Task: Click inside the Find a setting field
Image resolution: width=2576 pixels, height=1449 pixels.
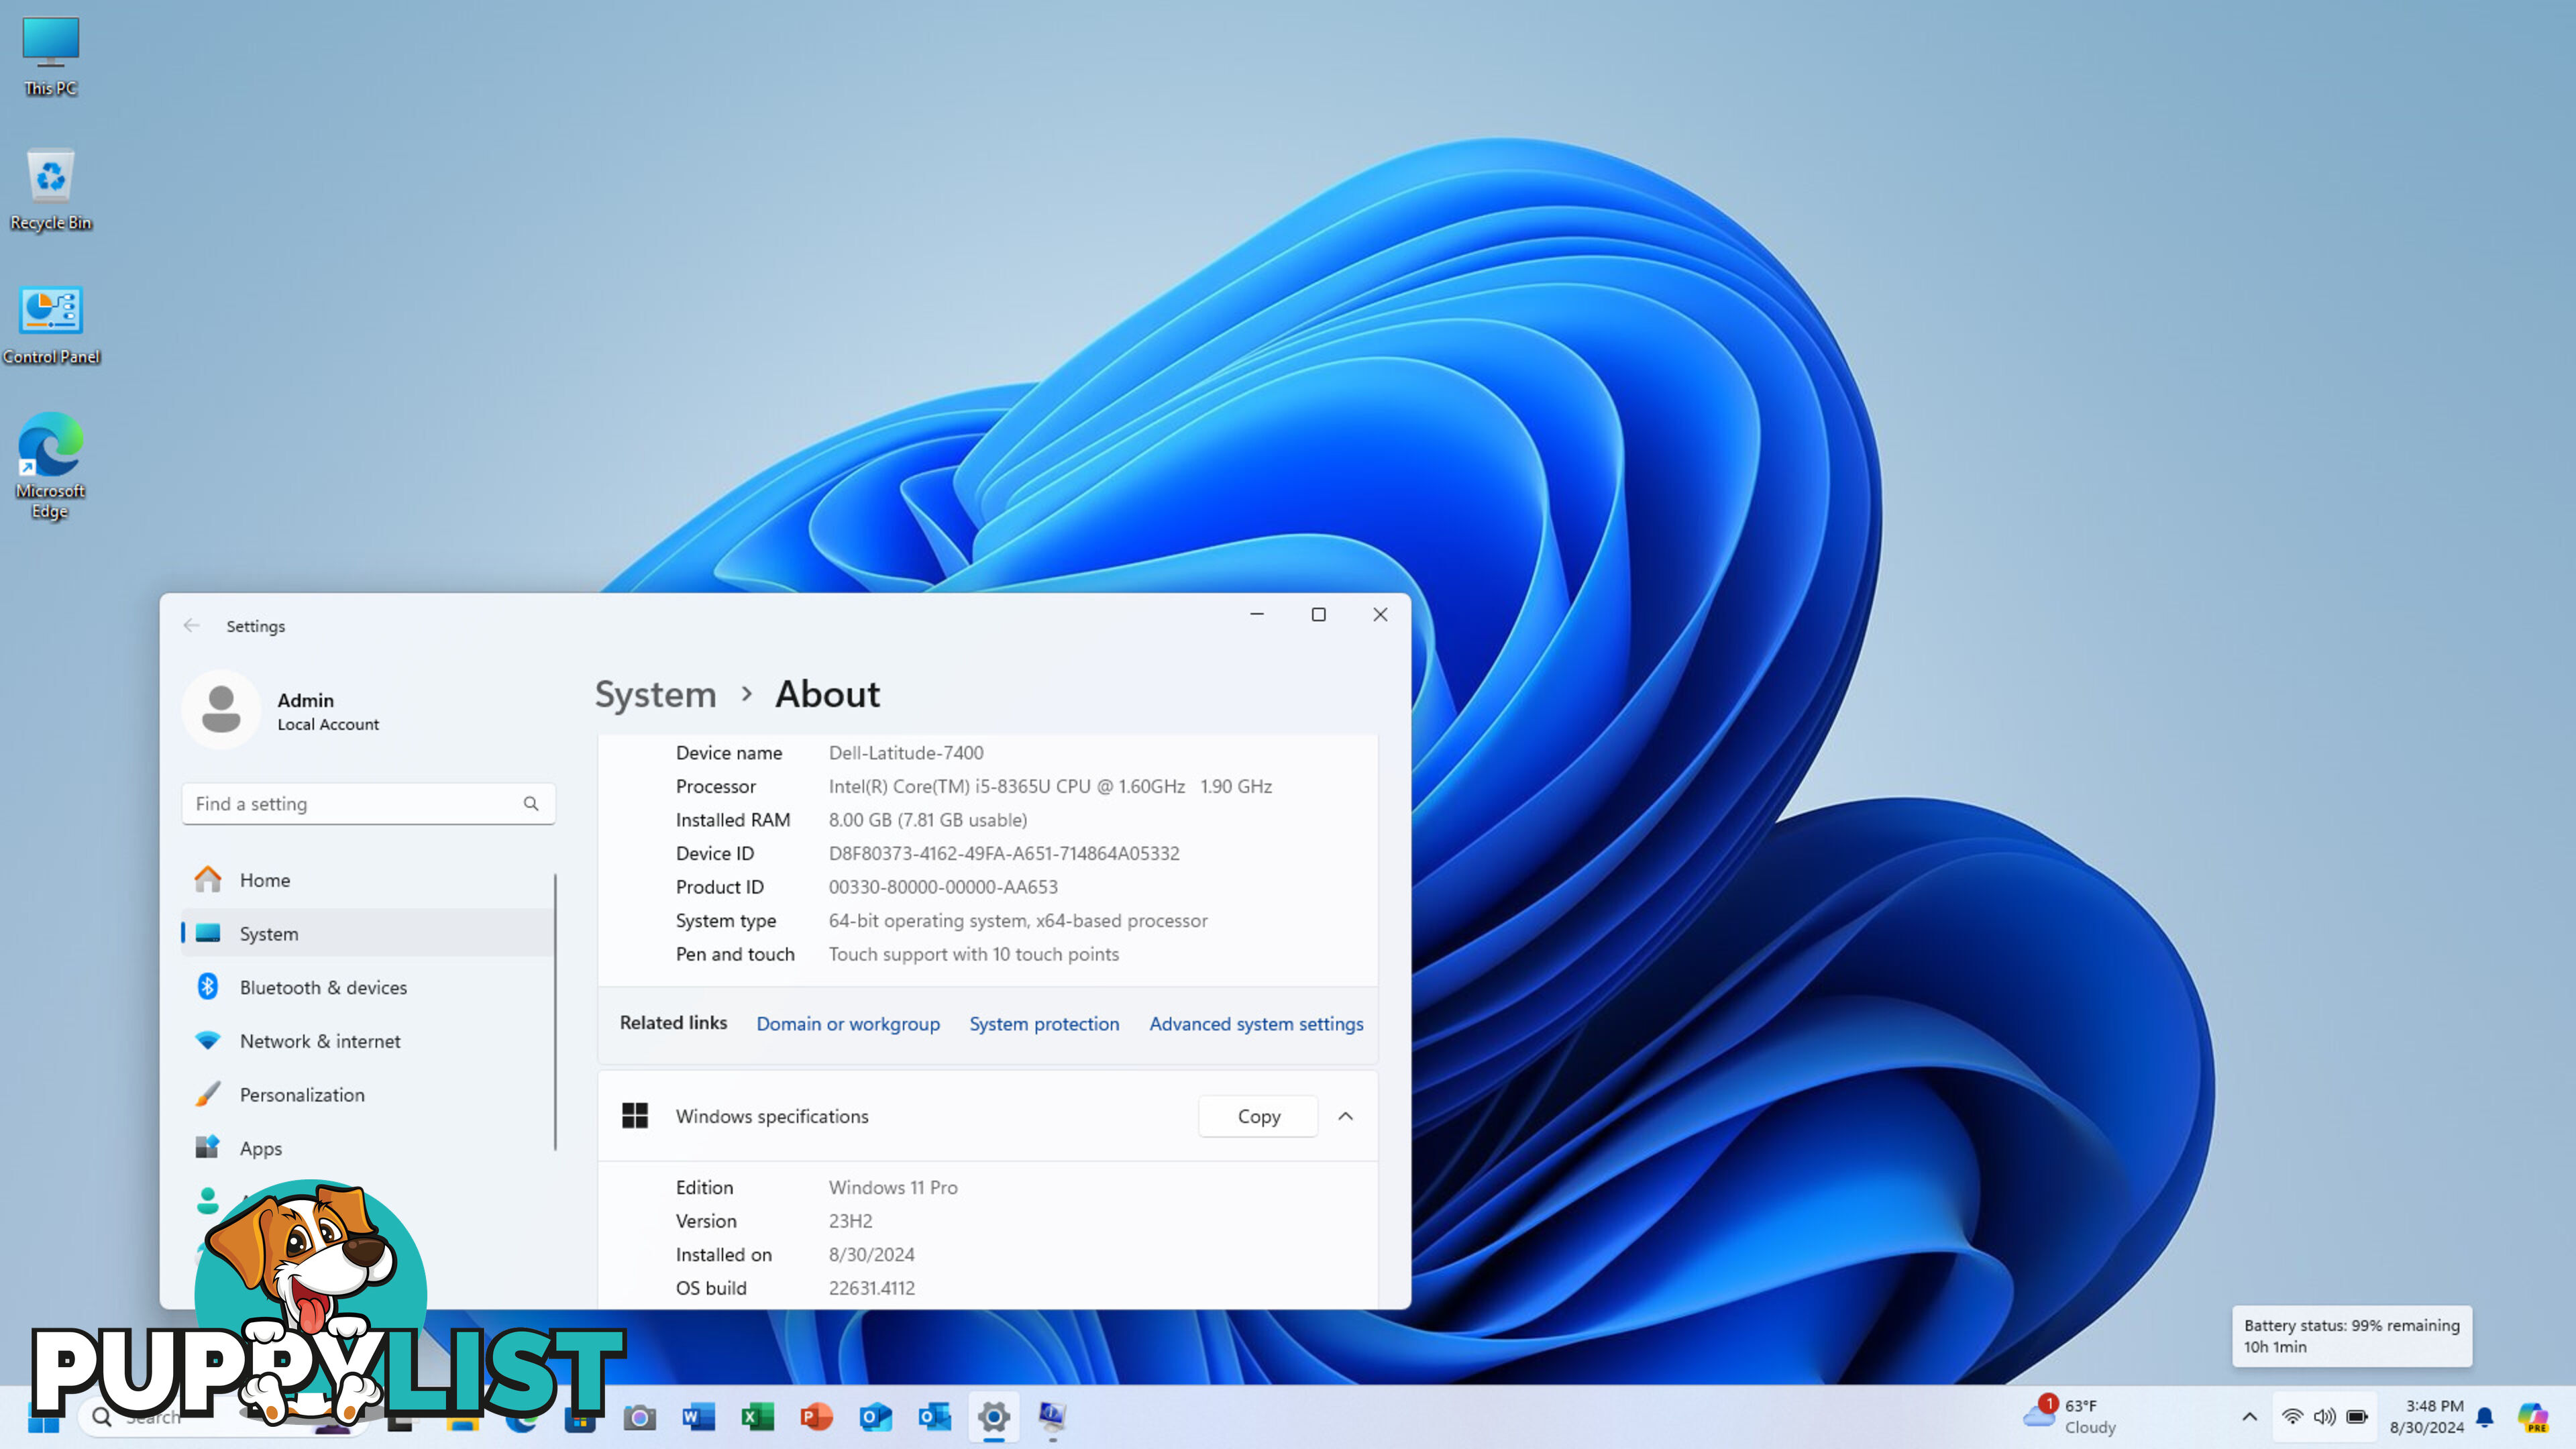Action: coord(368,804)
